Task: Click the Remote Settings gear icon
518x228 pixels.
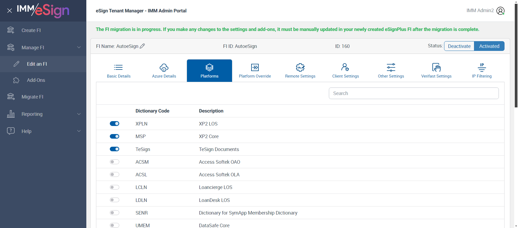Action: (x=300, y=67)
